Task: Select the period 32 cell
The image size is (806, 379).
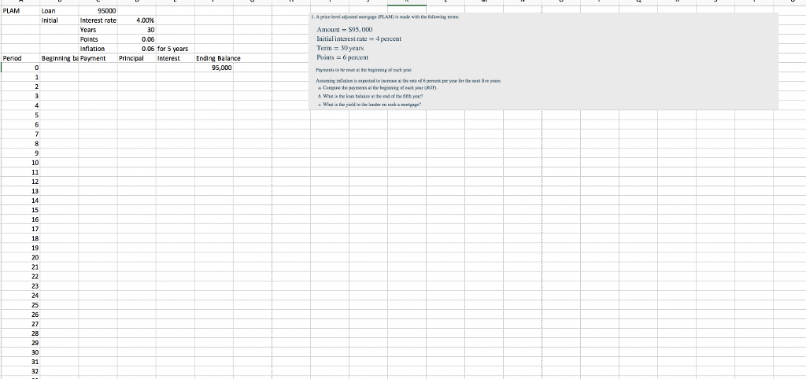Action: pos(20,372)
